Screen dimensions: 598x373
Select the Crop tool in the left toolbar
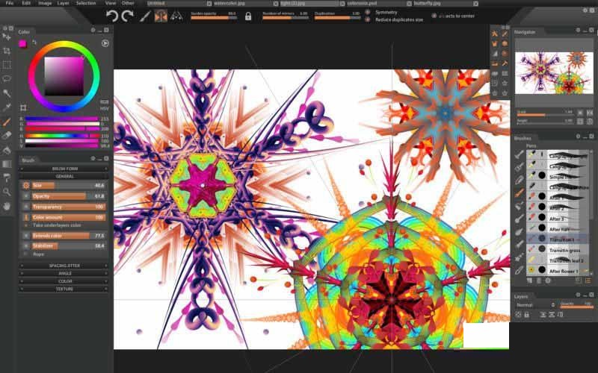tap(7, 51)
